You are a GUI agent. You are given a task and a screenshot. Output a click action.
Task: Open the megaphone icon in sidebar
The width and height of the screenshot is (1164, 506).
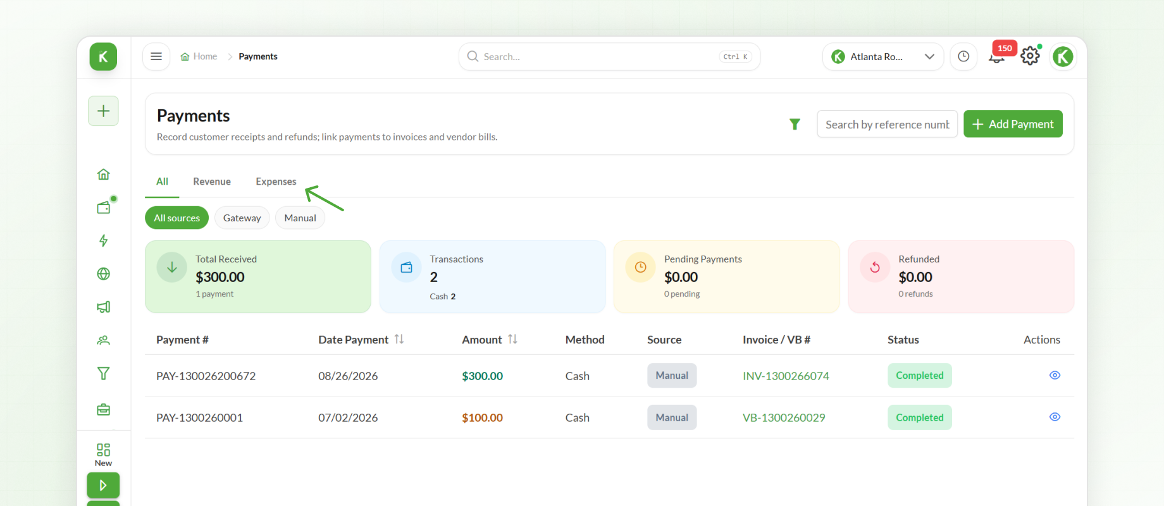coord(103,307)
